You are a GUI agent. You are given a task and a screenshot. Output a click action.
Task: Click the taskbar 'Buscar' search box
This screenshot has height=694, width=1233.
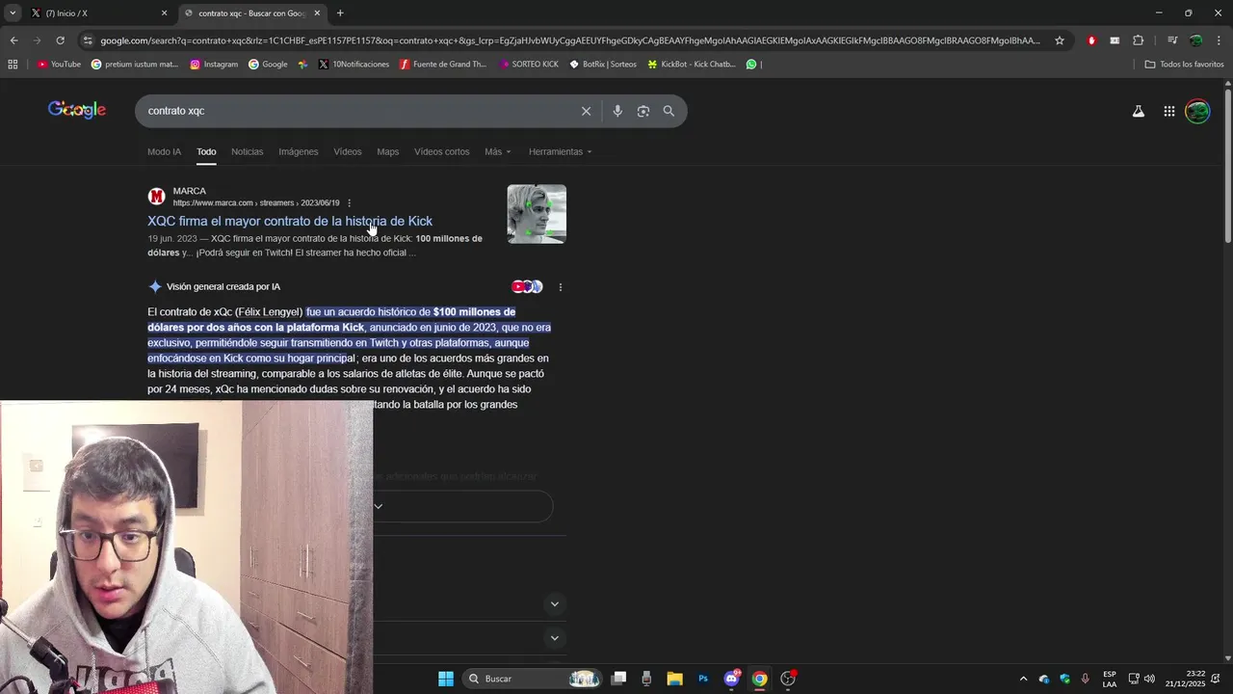(x=532, y=679)
